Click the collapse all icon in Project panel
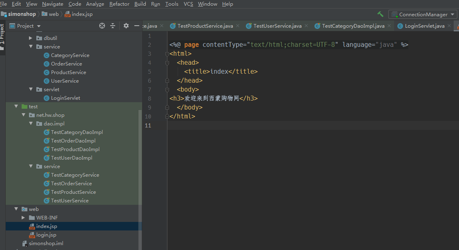The image size is (459, 250). pos(113,26)
